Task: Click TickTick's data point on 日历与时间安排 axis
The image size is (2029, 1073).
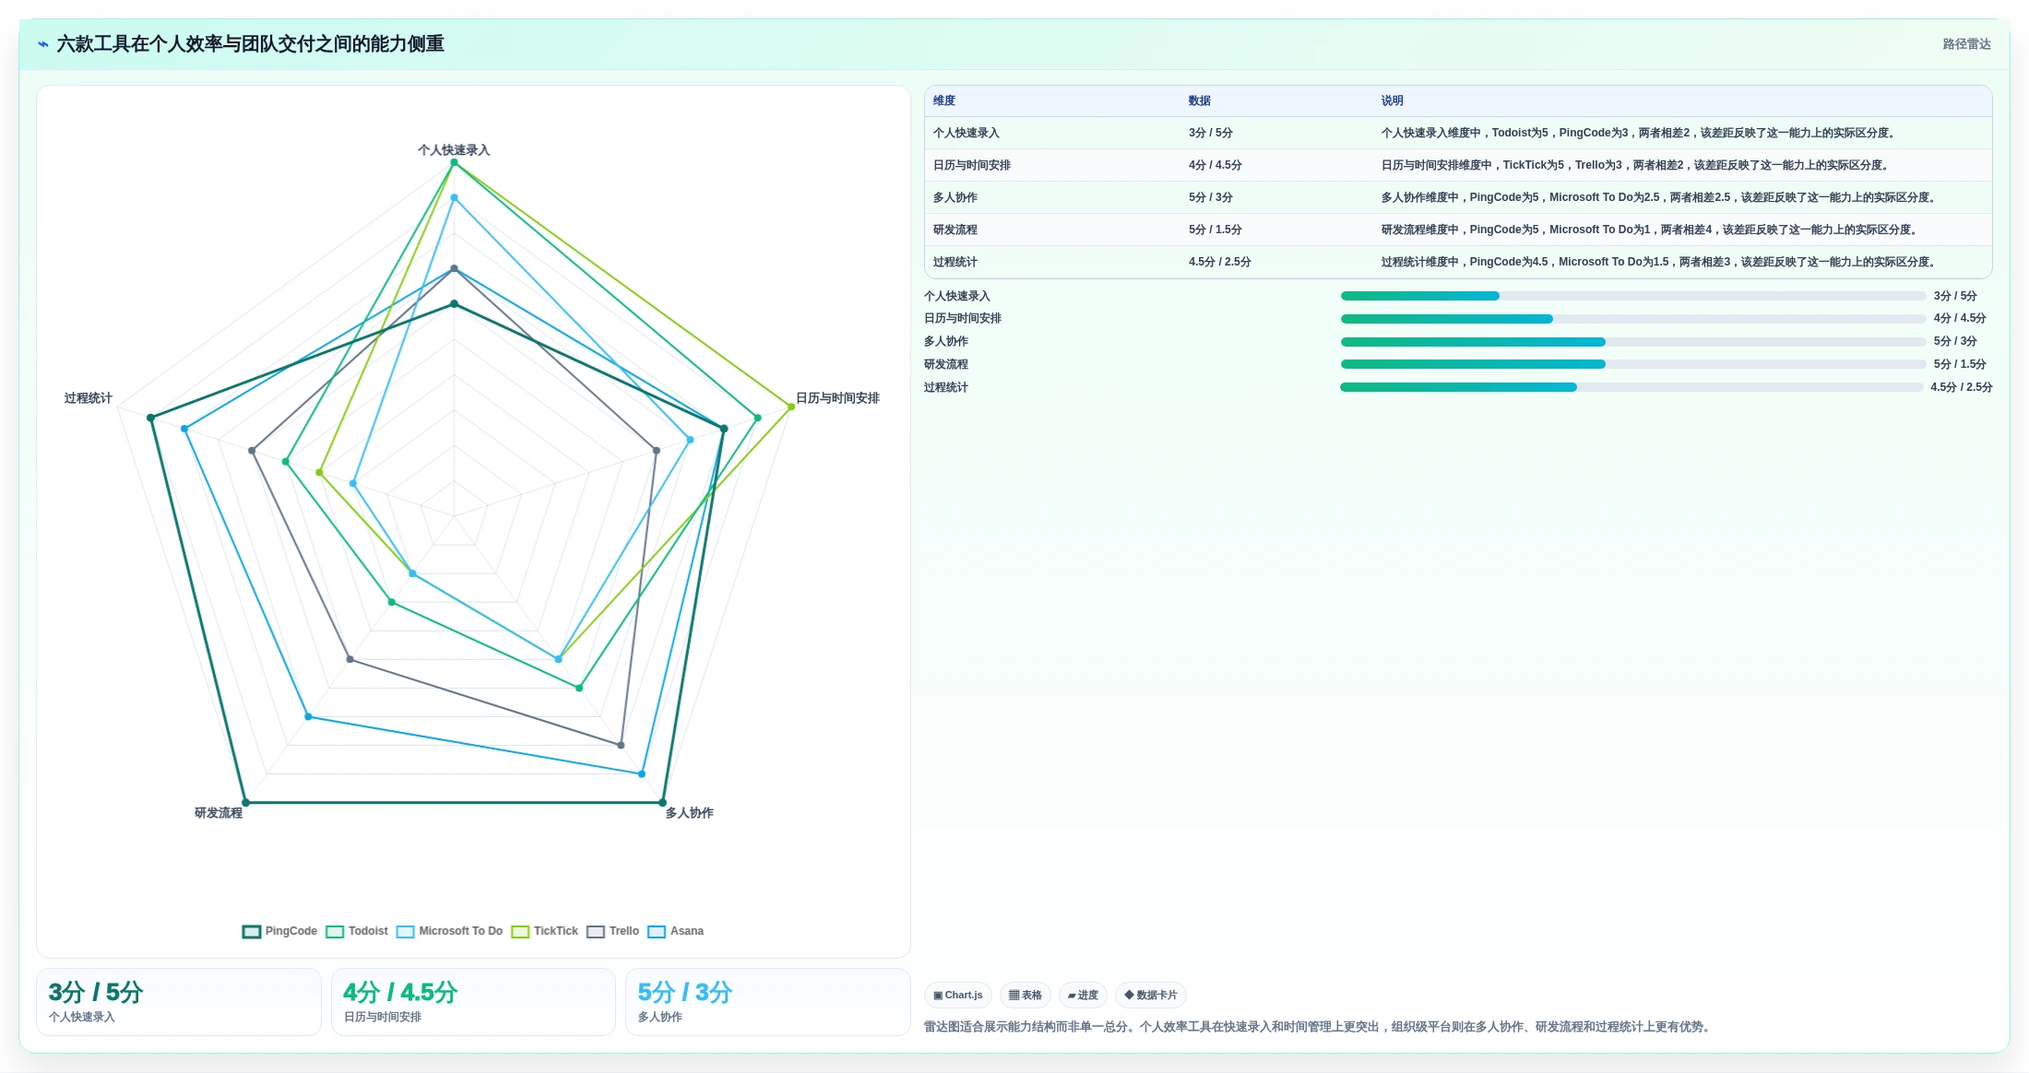Action: (x=791, y=407)
